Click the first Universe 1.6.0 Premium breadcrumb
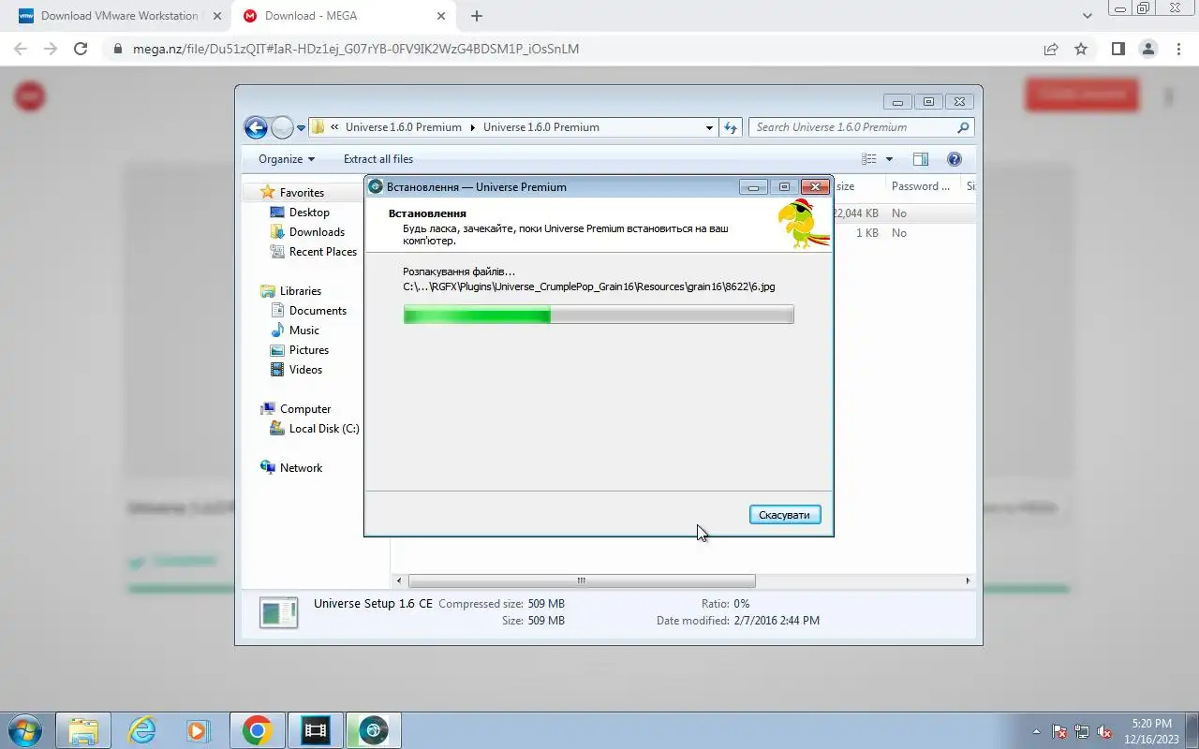 coord(404,127)
